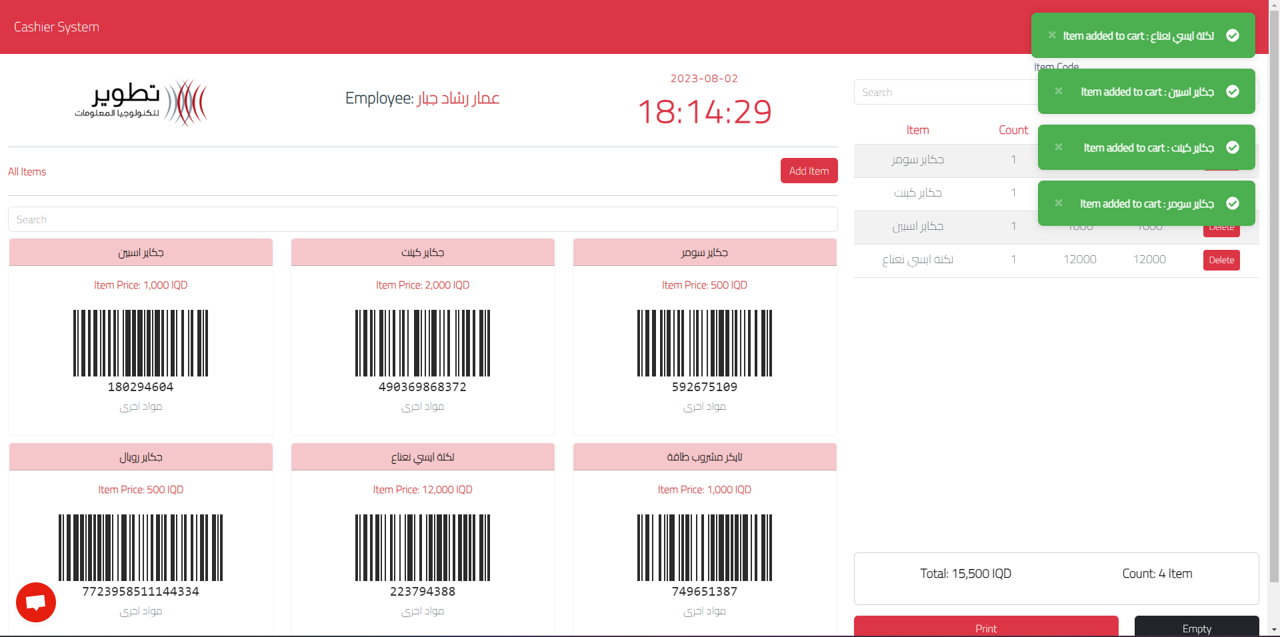
Task: Open مواد اخرى category under تايكر مشروب طاقة
Action: [x=705, y=611]
